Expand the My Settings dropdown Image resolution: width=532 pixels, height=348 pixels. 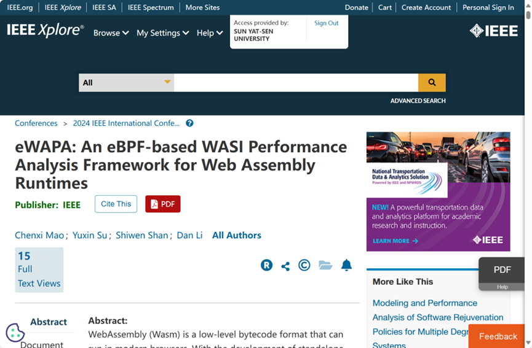162,33
